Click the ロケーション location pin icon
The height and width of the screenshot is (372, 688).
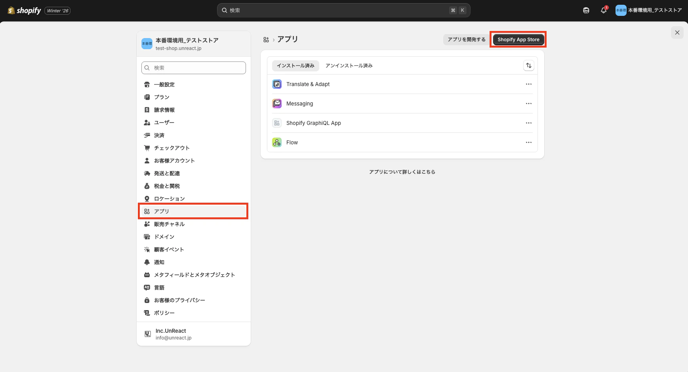tap(147, 198)
